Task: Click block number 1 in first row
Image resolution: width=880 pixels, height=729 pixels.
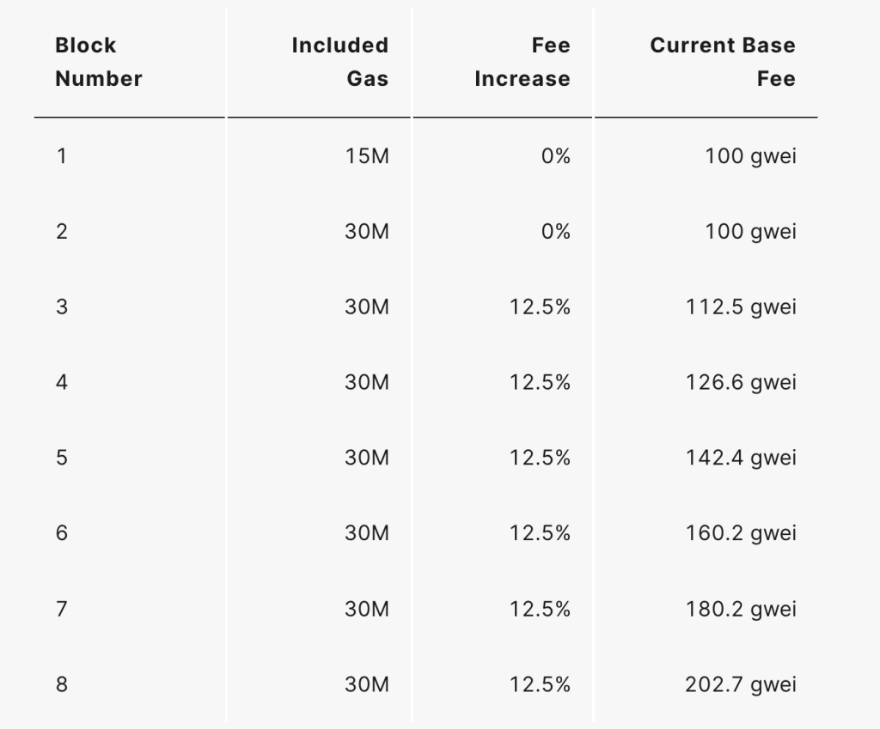Action: [x=61, y=156]
